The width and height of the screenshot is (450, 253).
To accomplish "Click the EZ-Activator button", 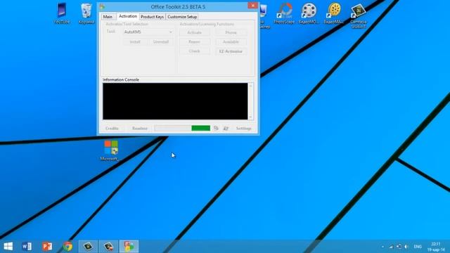I will [231, 51].
